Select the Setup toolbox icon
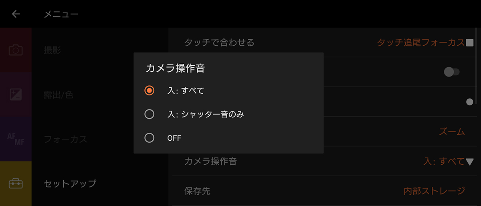Viewport: 481px width, 206px height. (x=16, y=184)
